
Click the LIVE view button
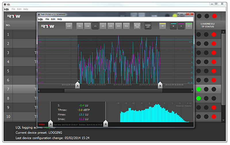[x=69, y=26]
